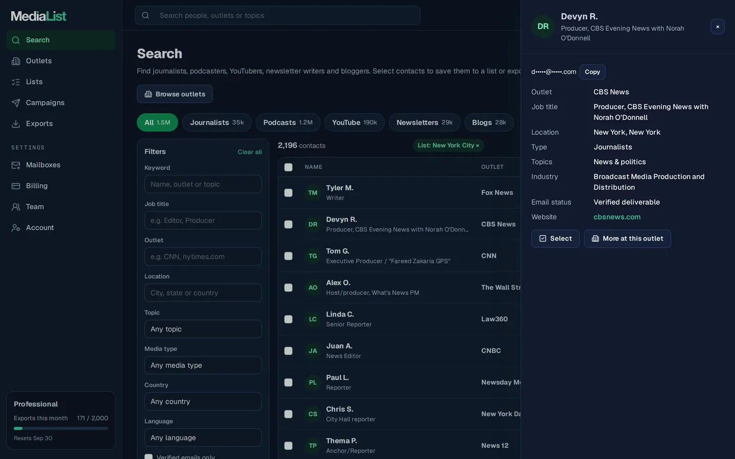The height and width of the screenshot is (459, 735).
Task: Open the Any country dropdown
Action: coord(203,401)
